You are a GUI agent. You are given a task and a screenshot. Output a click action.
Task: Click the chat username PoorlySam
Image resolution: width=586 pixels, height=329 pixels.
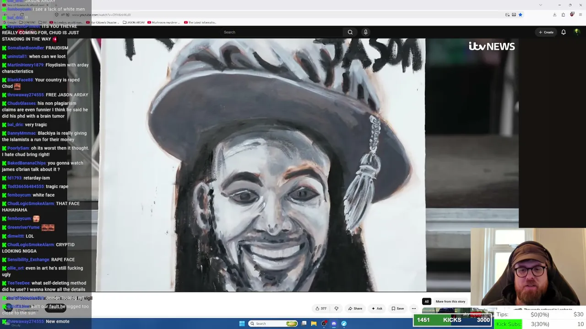(18, 148)
